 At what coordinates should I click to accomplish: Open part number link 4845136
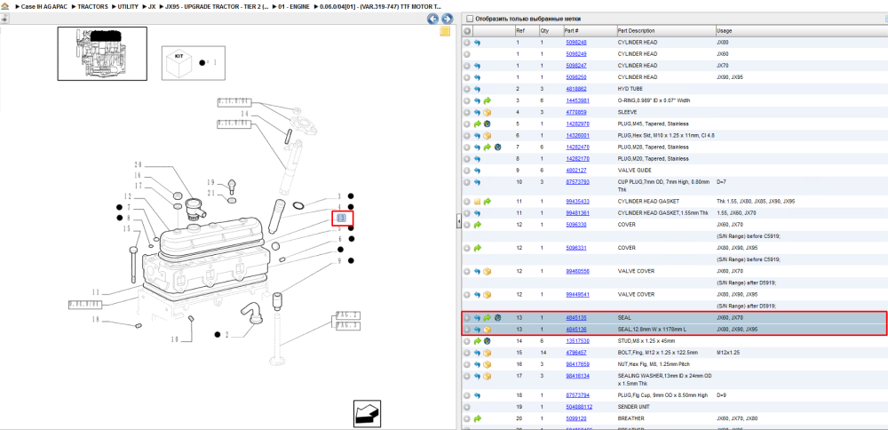(576, 330)
